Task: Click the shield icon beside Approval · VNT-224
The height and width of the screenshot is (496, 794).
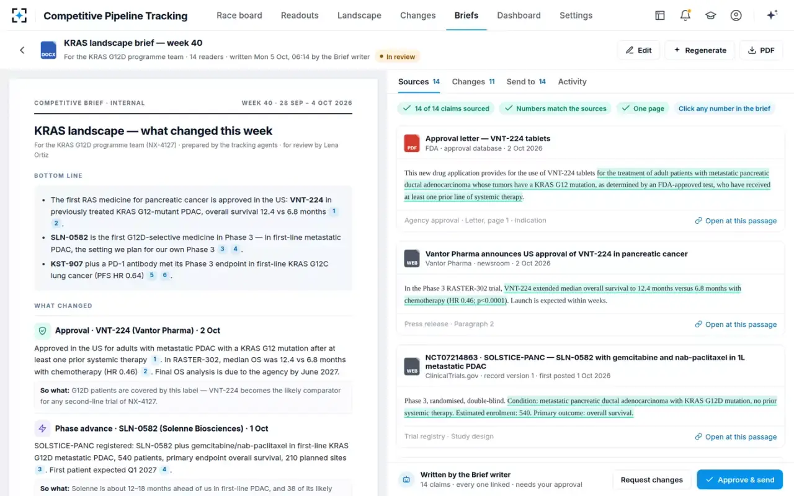Action: [x=42, y=331]
